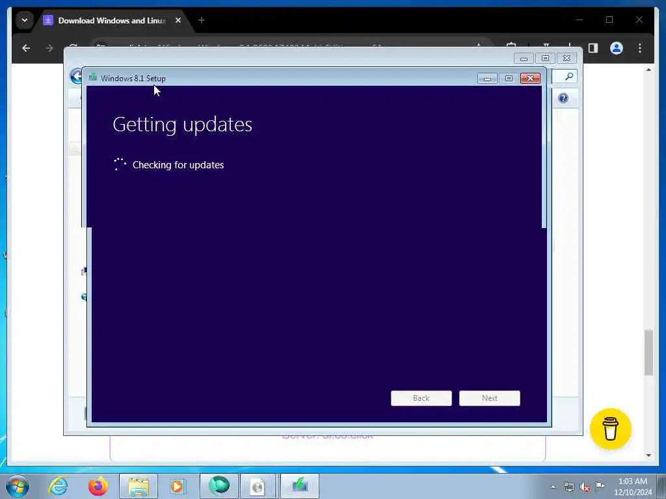Click the page scrollbar up arrow
Image resolution: width=666 pixels, height=499 pixels.
(x=648, y=70)
